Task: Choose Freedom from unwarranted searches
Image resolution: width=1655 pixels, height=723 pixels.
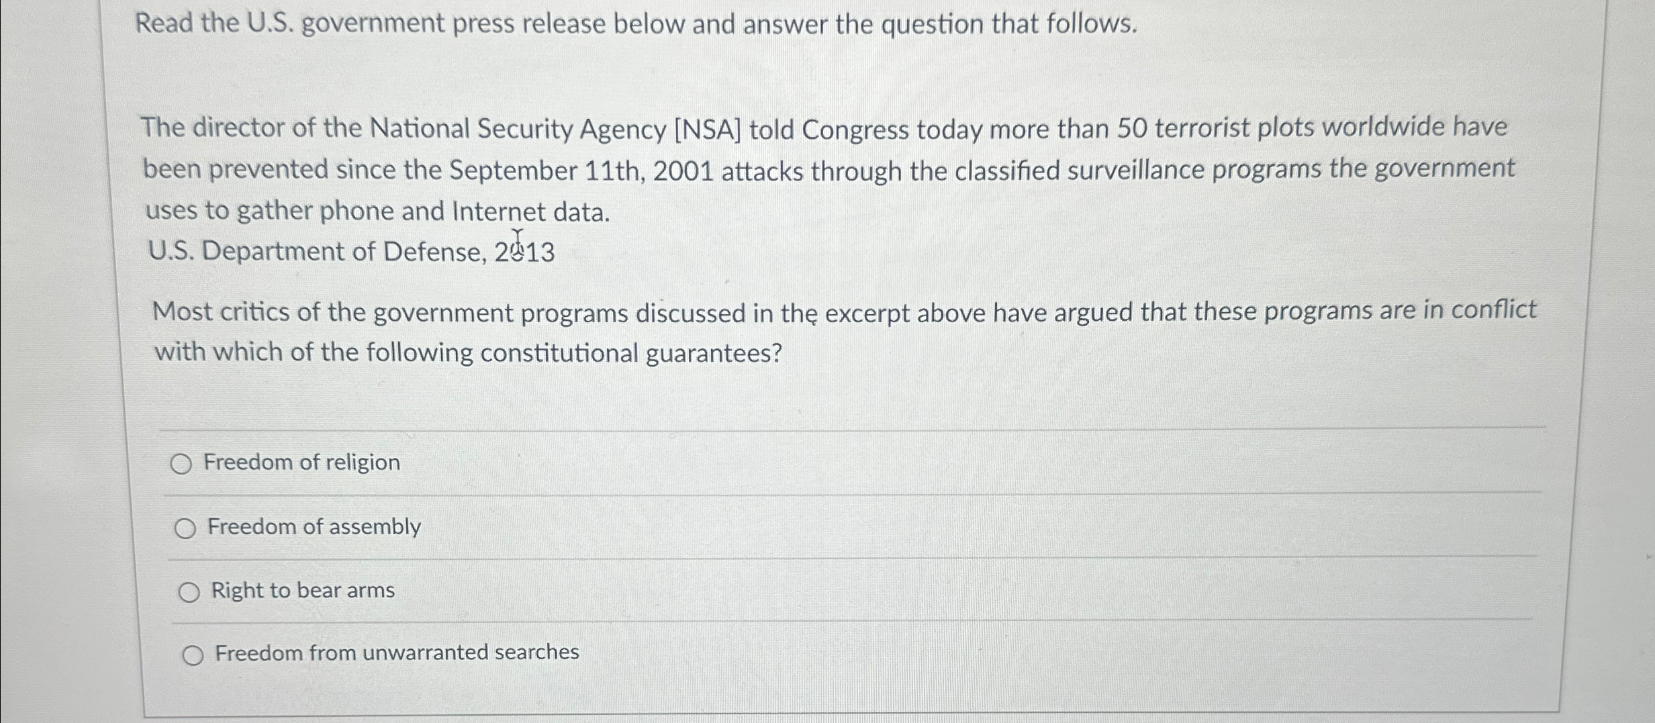Action: [193, 653]
